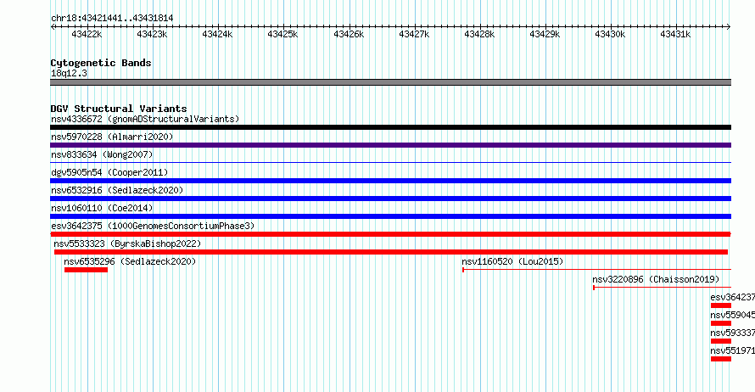Click the 43424k ruler label
755x392 pixels.
(217, 34)
